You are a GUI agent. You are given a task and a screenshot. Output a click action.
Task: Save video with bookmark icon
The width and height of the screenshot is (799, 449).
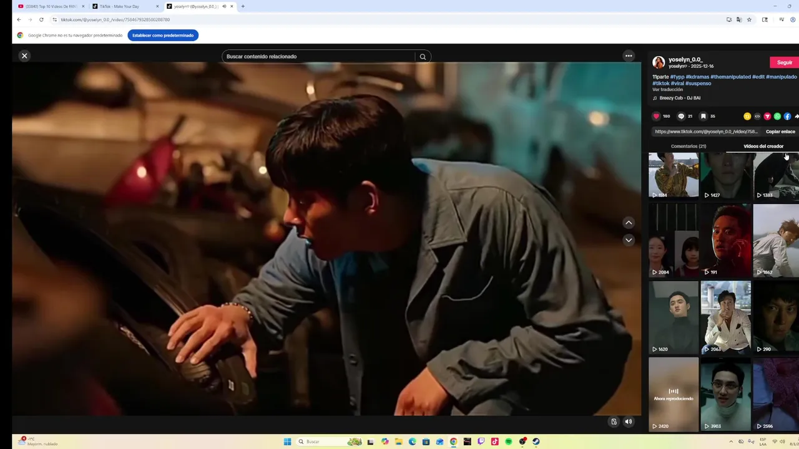[x=703, y=116]
